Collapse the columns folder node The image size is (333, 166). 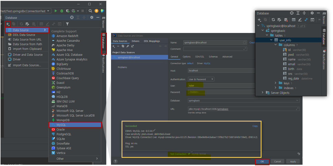point(276,45)
